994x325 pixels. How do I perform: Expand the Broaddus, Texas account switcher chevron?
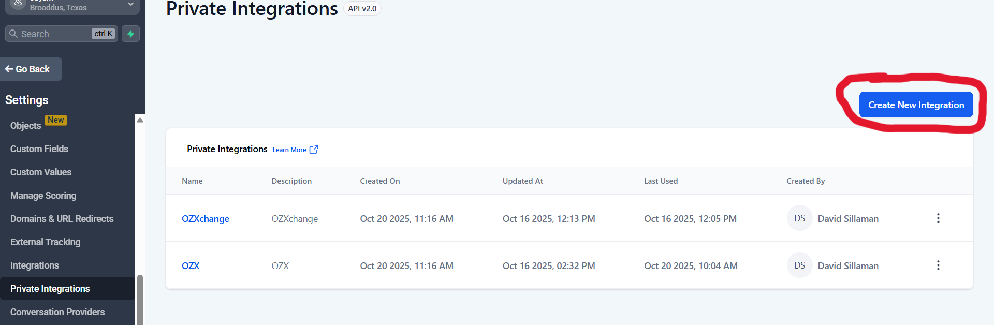130,4
